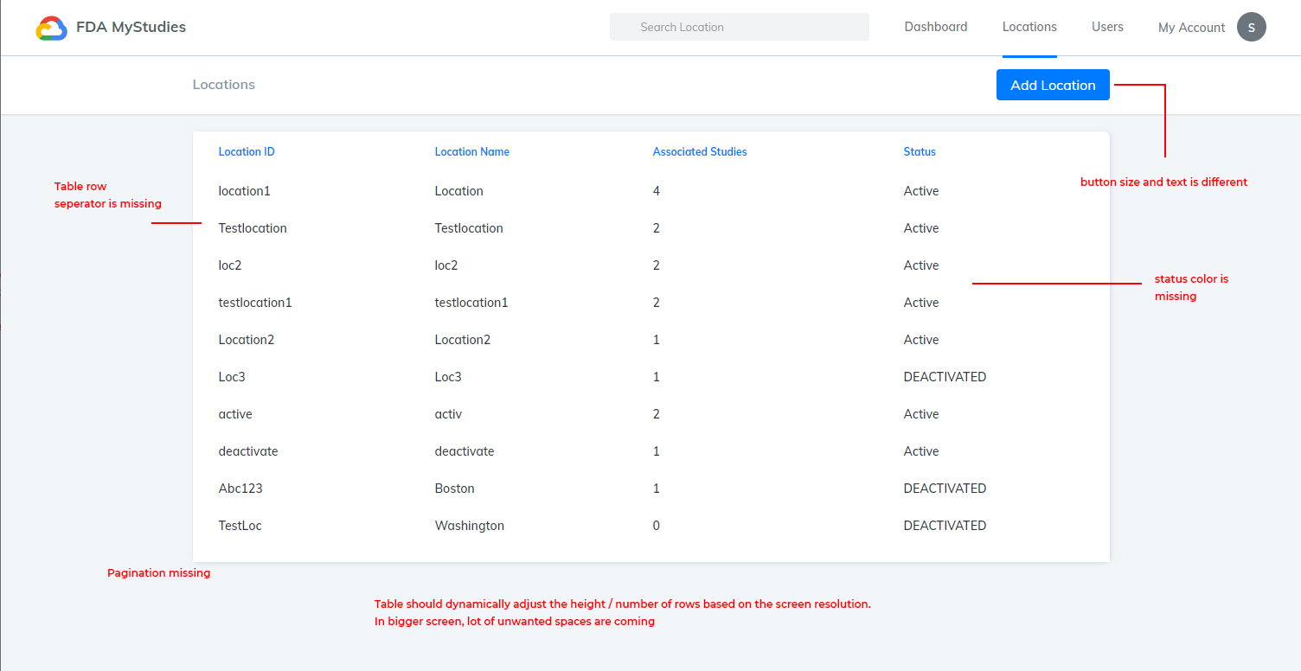The image size is (1301, 671).
Task: Open the user avatar 'S' icon
Action: tap(1252, 27)
